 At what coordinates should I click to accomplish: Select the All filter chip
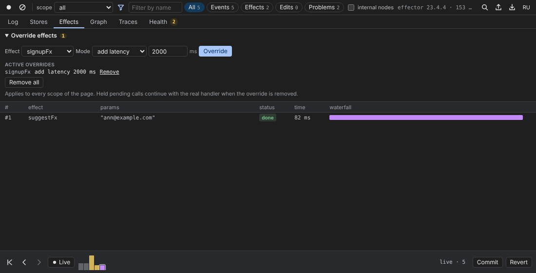click(194, 7)
